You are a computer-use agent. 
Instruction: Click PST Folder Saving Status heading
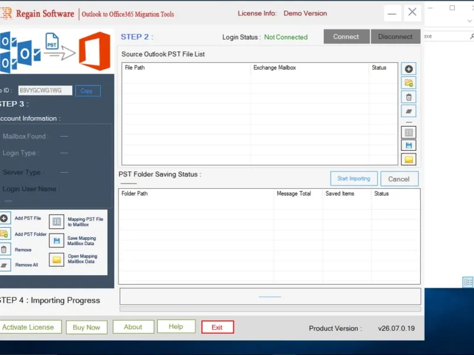coord(159,174)
